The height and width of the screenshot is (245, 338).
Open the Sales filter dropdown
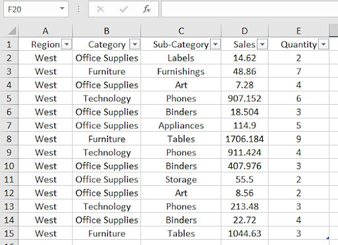tap(262, 44)
